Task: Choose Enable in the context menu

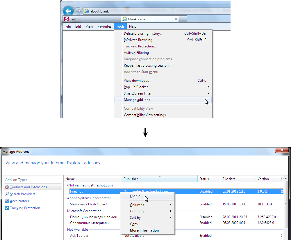Action: pos(147,196)
